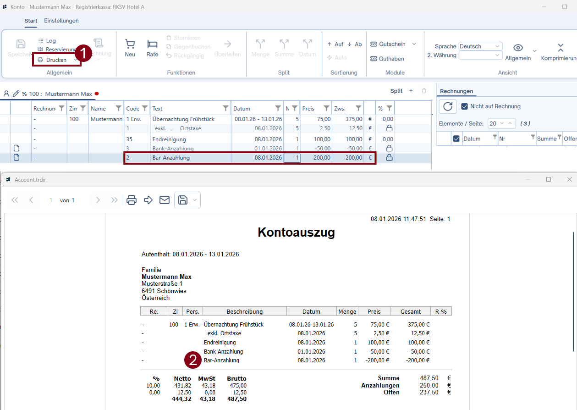Click the email envelope icon in viewer
This screenshot has height=410, width=577.
point(165,200)
